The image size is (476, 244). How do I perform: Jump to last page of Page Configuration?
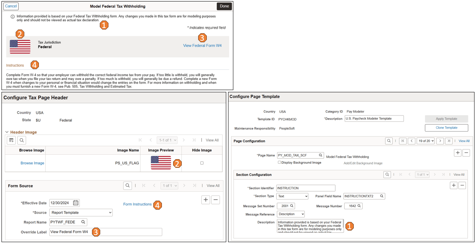[x=448, y=141]
